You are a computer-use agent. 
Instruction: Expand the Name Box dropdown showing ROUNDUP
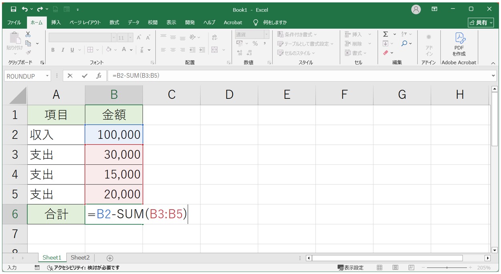pos(48,76)
